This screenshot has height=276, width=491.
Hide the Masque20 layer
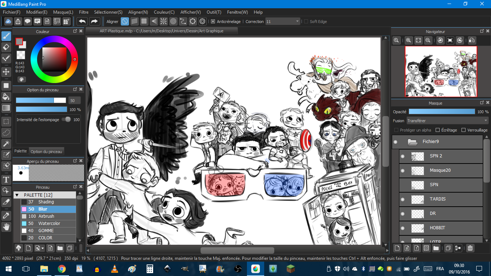point(403,170)
